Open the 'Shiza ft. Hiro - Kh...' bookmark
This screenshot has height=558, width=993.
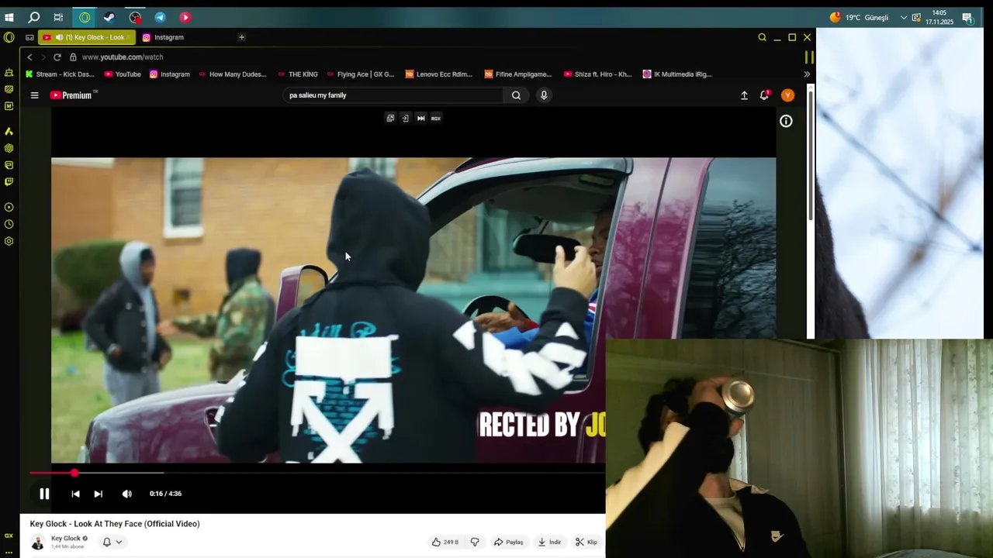click(x=597, y=74)
